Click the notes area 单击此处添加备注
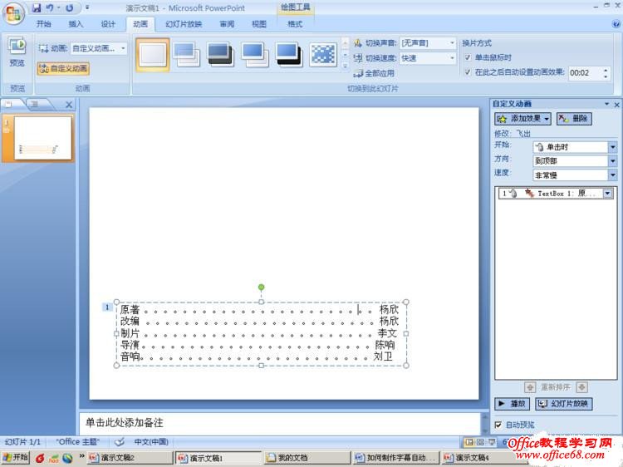Image resolution: width=623 pixels, height=467 pixels. (280, 423)
